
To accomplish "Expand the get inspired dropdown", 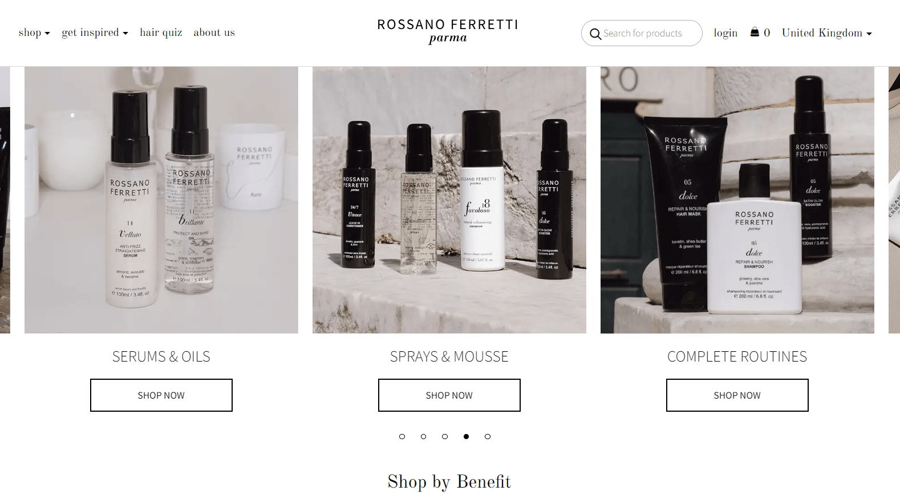I will click(95, 33).
